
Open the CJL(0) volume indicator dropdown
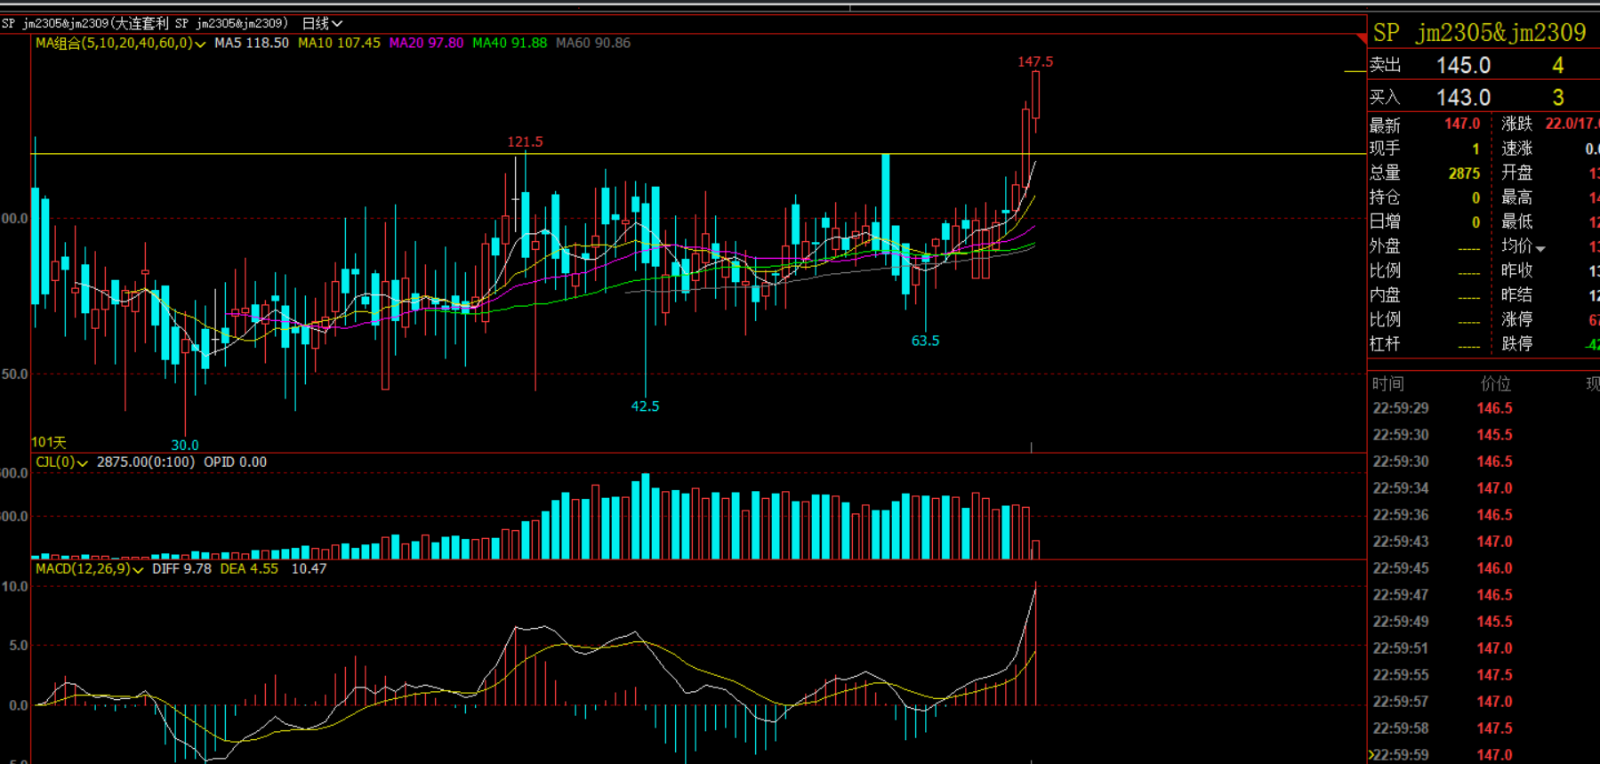click(x=82, y=463)
